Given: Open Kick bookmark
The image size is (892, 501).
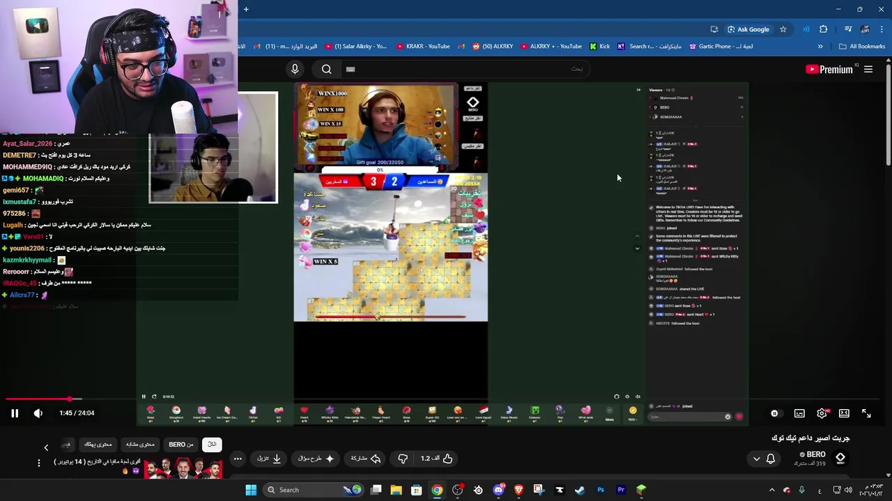Looking at the screenshot, I should (599, 47).
